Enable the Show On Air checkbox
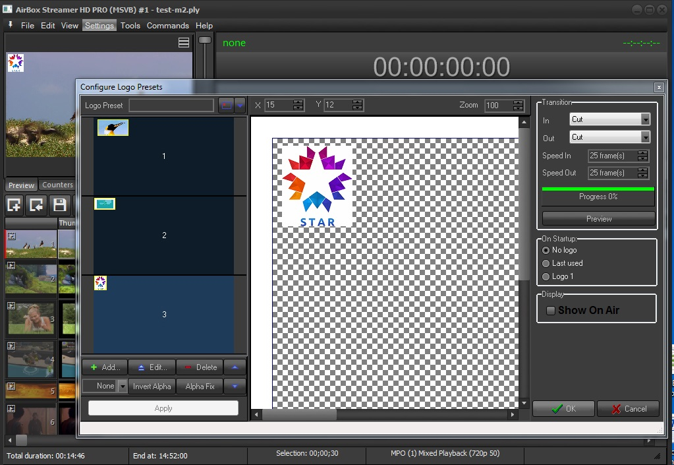Viewport: 674px width, 465px height. pos(551,310)
